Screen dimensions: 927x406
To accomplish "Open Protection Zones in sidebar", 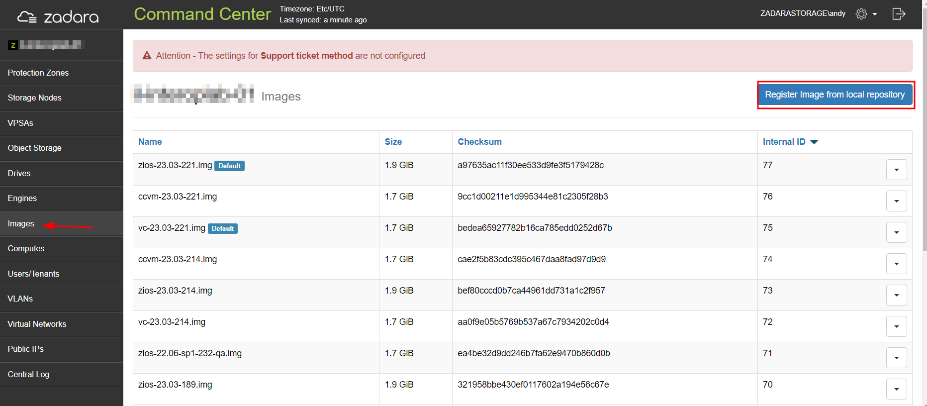I will [x=61, y=73].
